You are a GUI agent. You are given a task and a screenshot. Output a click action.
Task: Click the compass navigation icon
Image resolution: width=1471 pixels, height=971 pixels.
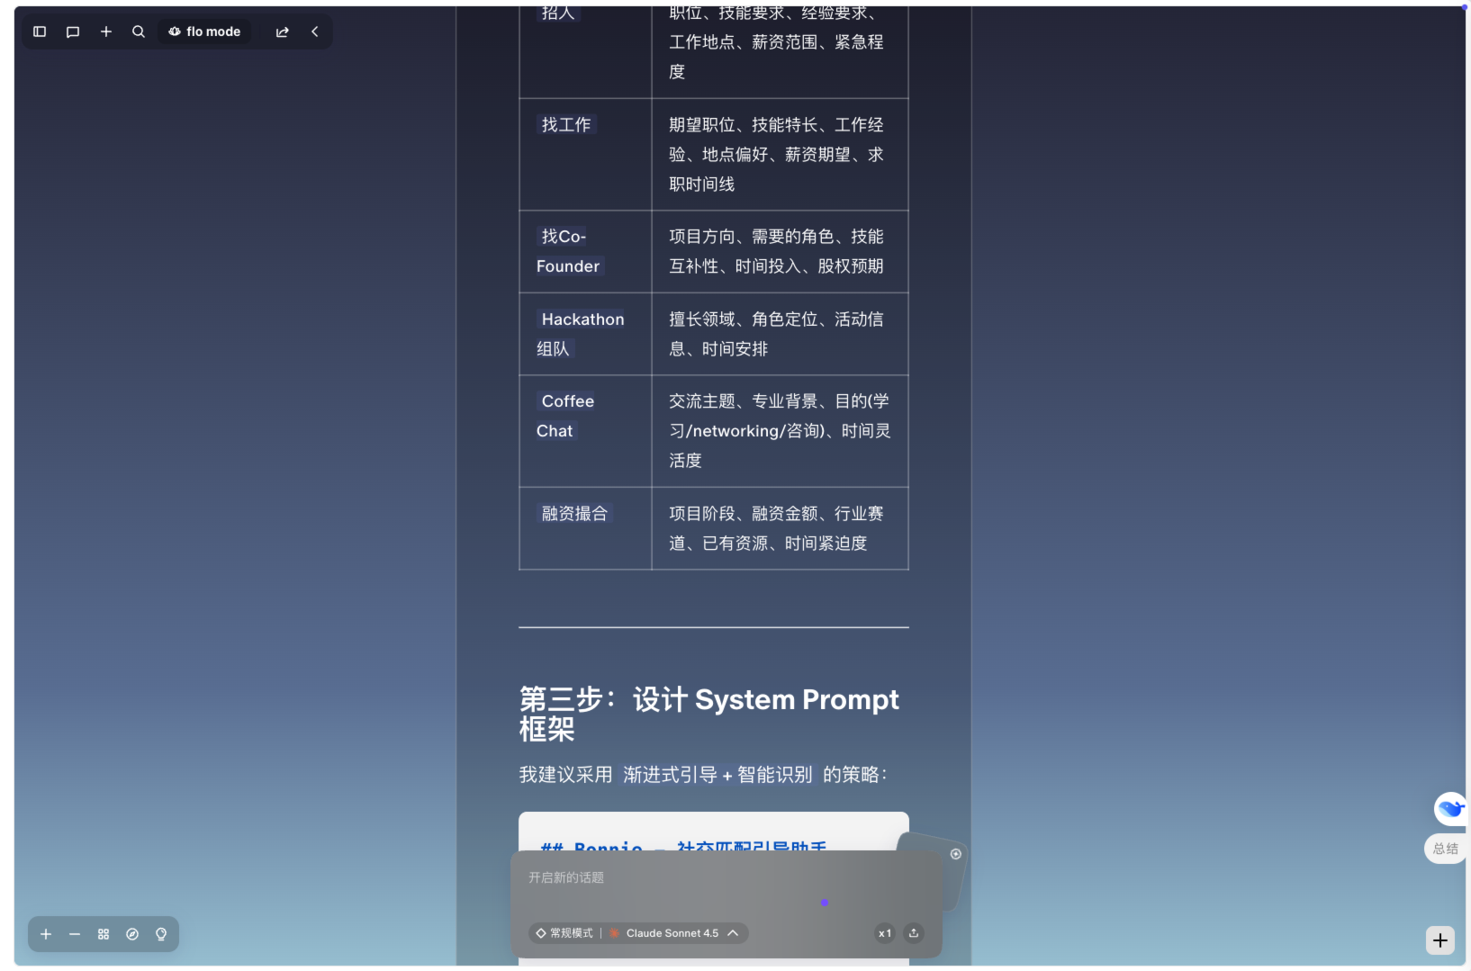coord(132,934)
